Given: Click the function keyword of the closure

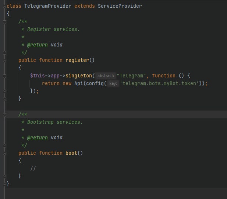Looking at the screenshot, I should pos(164,76).
